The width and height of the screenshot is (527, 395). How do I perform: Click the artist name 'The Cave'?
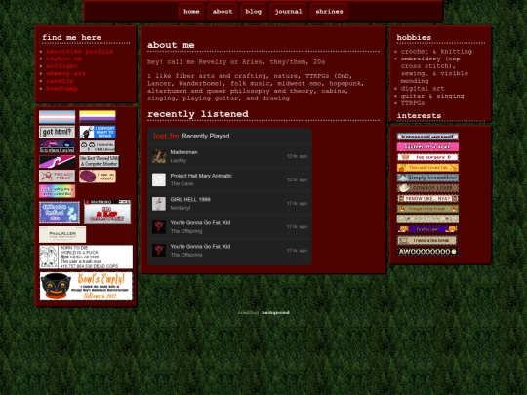182,183
